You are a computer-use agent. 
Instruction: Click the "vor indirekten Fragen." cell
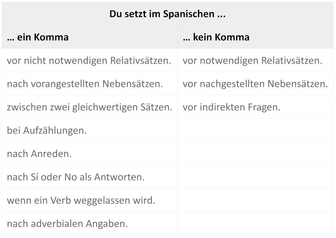click(232, 107)
